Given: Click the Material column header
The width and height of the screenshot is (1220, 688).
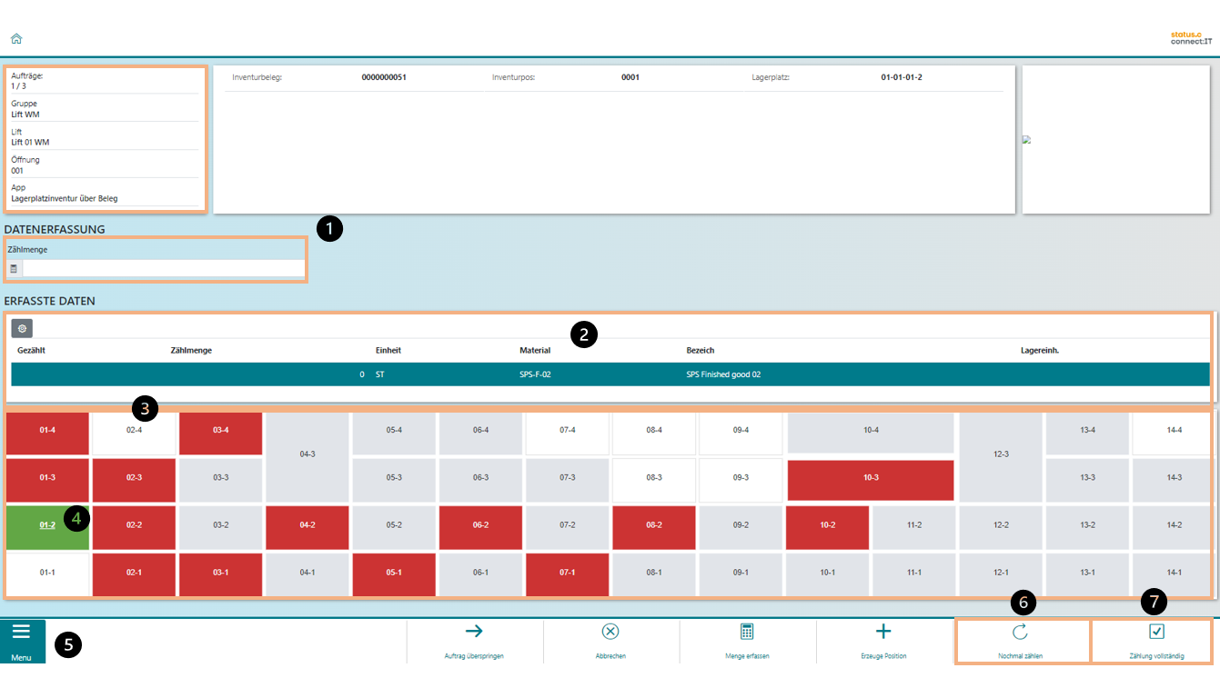Looking at the screenshot, I should (535, 350).
